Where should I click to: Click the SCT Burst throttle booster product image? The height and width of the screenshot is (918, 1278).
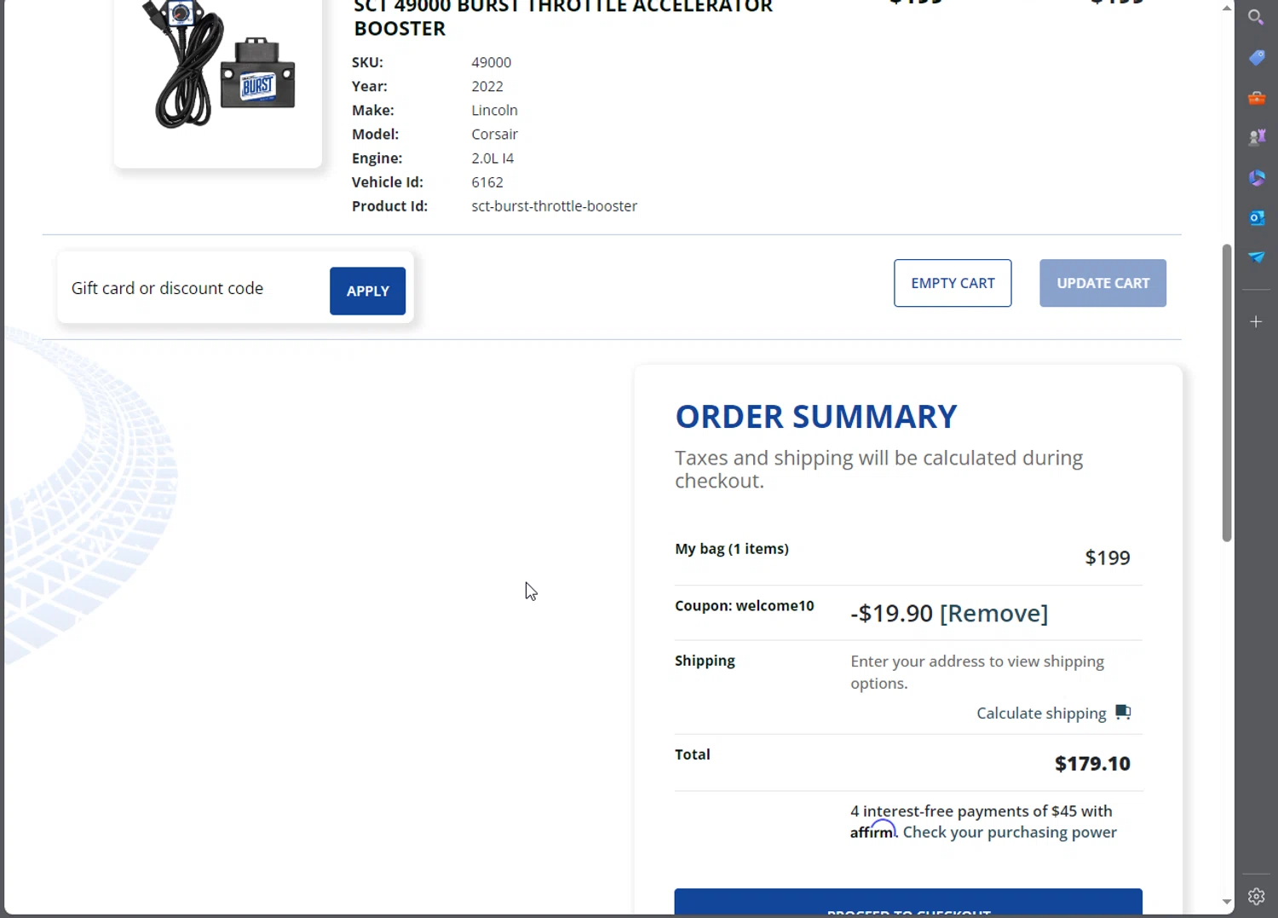click(218, 68)
